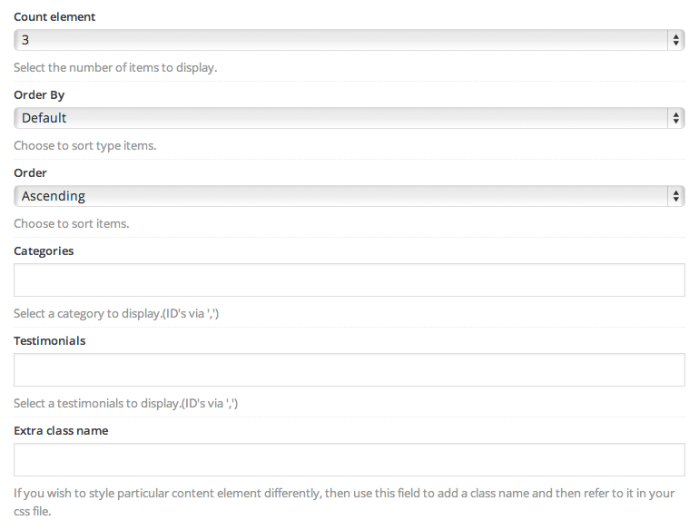Open the Count element dropdown showing 3
Image resolution: width=699 pixels, height=530 pixels.
(349, 40)
